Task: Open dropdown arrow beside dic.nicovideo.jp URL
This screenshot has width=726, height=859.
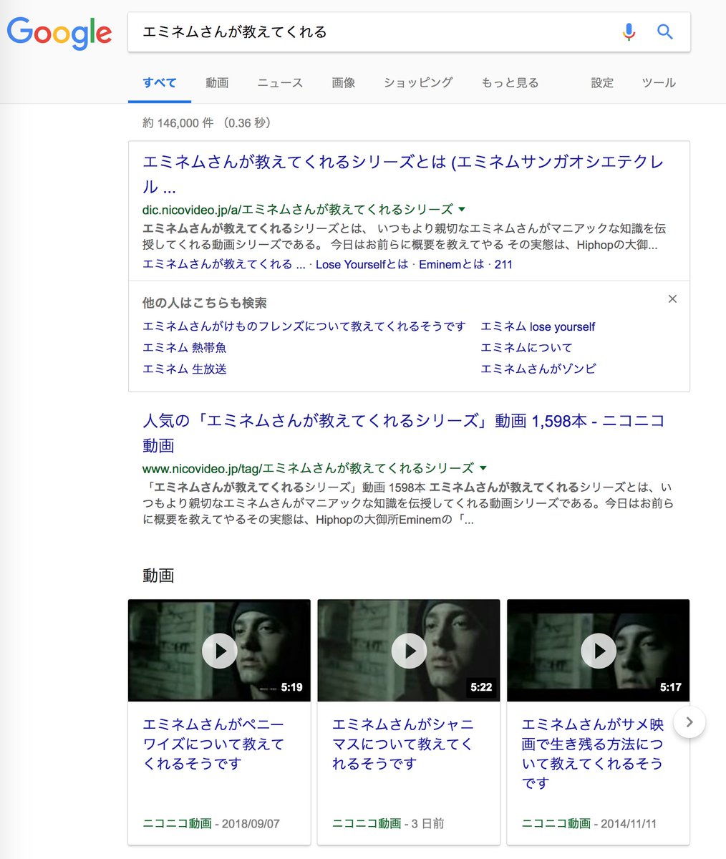Action: (x=462, y=209)
